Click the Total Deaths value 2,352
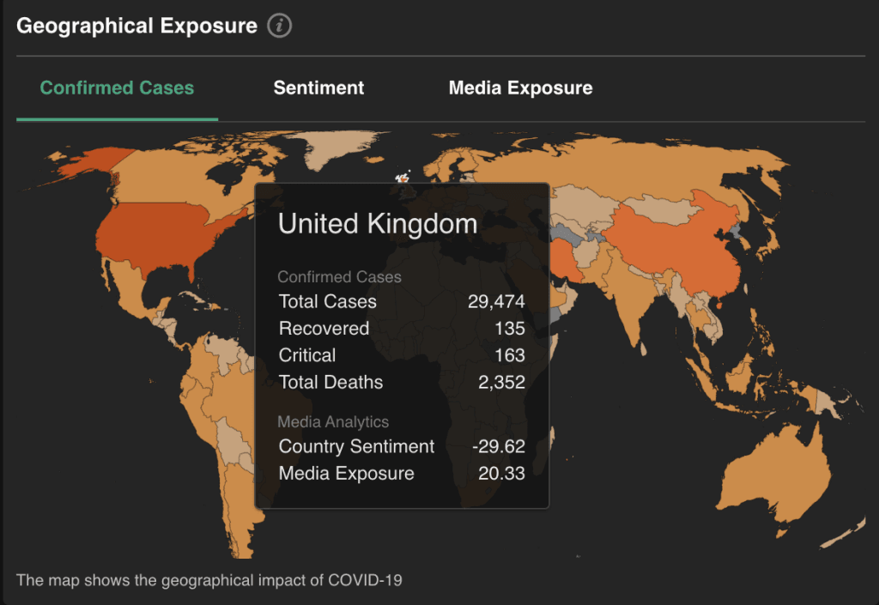 [x=501, y=382]
